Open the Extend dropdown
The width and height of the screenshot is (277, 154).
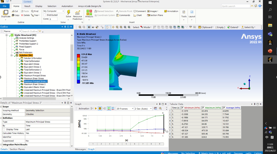[233, 27]
